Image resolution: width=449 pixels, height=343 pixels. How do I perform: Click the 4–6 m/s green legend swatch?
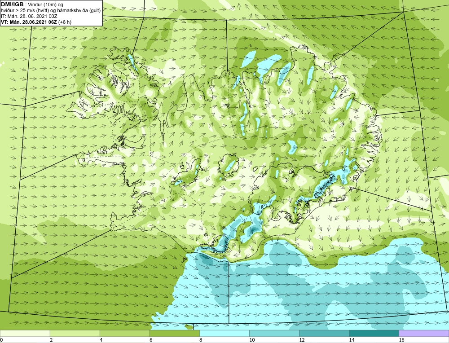pyautogui.click(x=125, y=333)
